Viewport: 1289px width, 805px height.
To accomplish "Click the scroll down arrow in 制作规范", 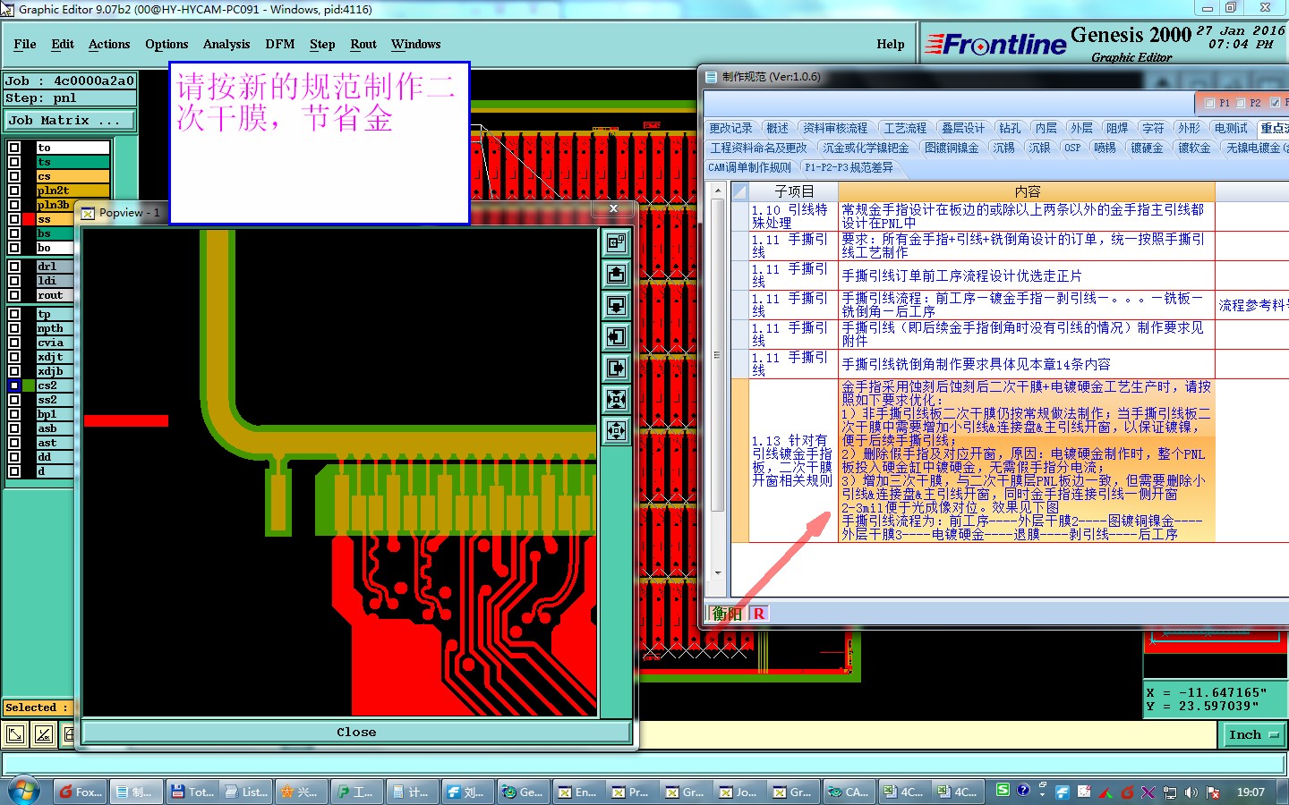I will click(718, 572).
